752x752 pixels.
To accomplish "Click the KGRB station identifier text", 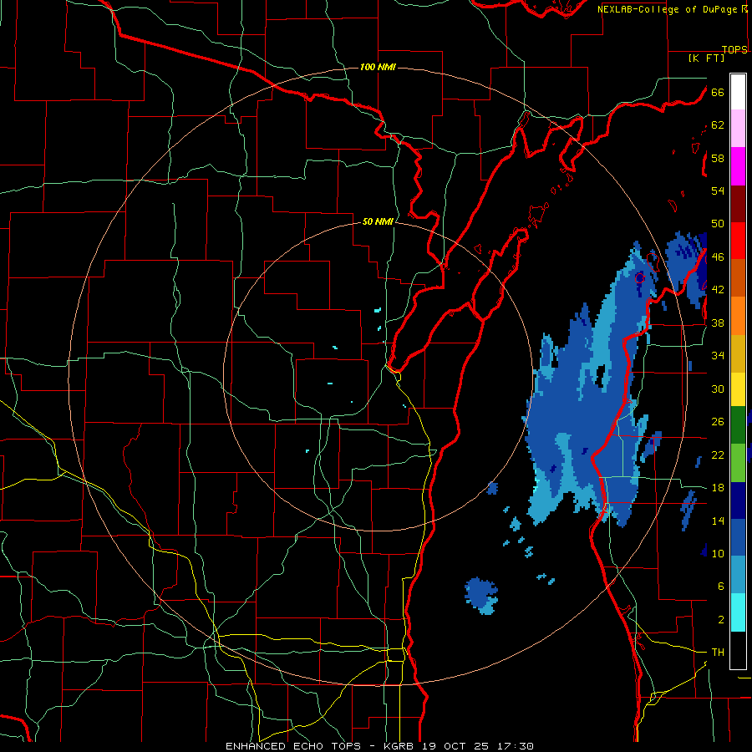I will pos(401,746).
